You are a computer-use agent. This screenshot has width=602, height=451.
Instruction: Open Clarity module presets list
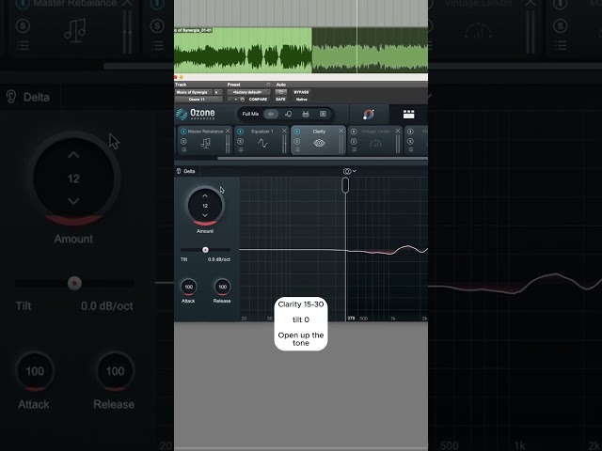click(x=297, y=150)
